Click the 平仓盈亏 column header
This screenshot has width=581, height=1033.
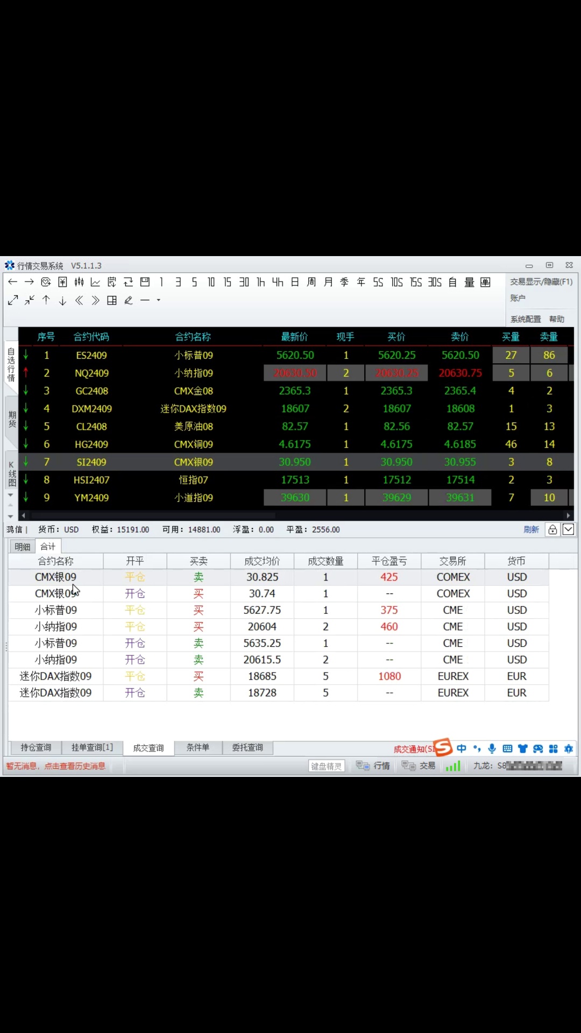[389, 561]
